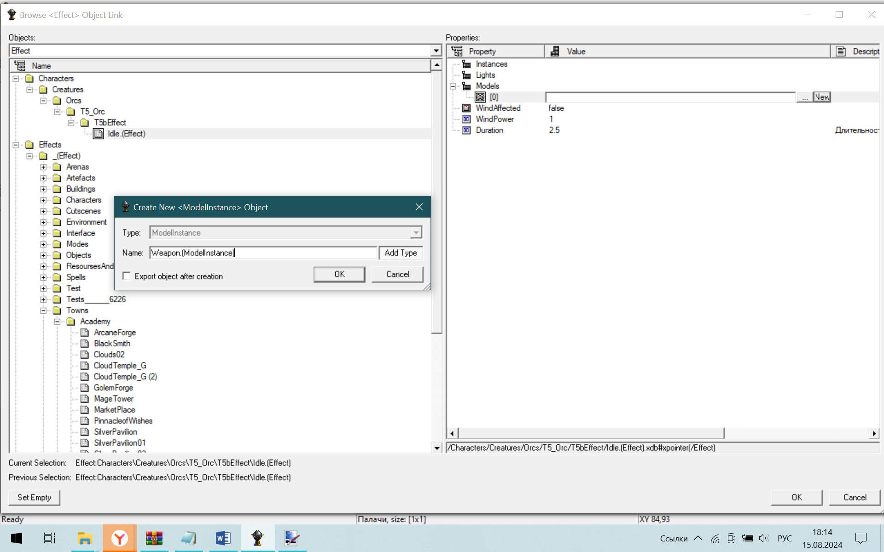Open Word from the taskbar

(x=223, y=538)
